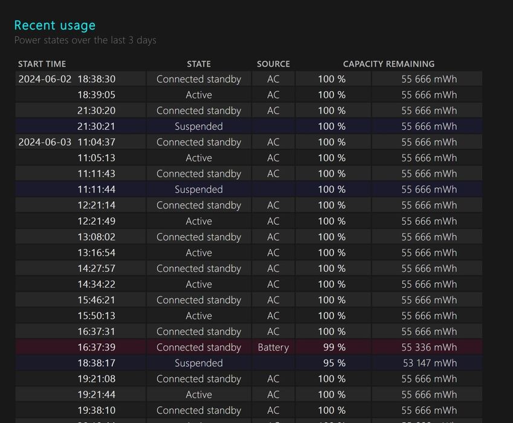Click the 11:04:37 start time
Image resolution: width=513 pixels, height=423 pixels.
97,142
